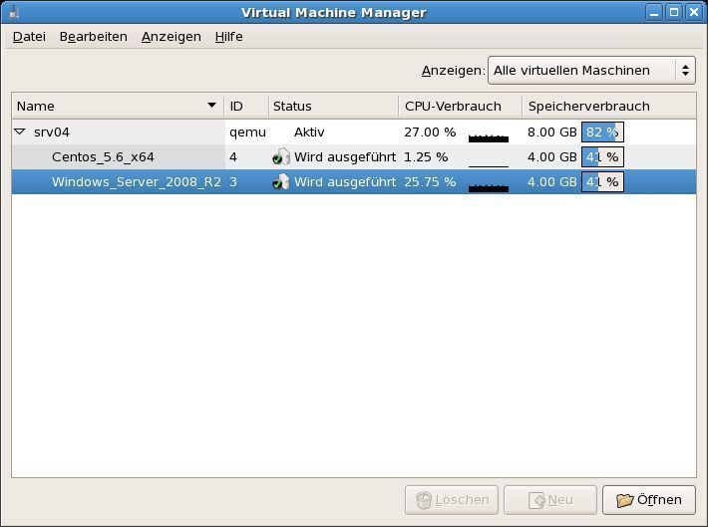The width and height of the screenshot is (708, 527).
Task: Select the srv04 host row
Action: coord(354,132)
